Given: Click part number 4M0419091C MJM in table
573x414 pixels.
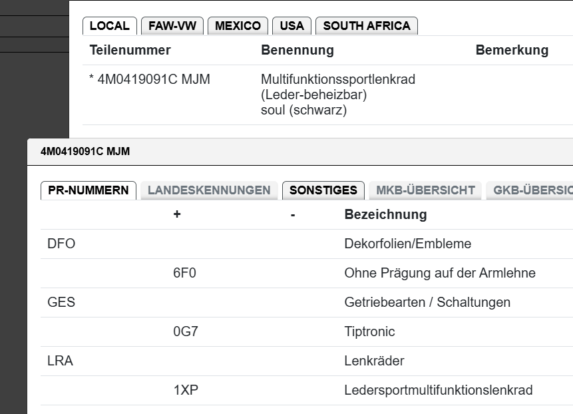Looking at the screenshot, I should (153, 80).
